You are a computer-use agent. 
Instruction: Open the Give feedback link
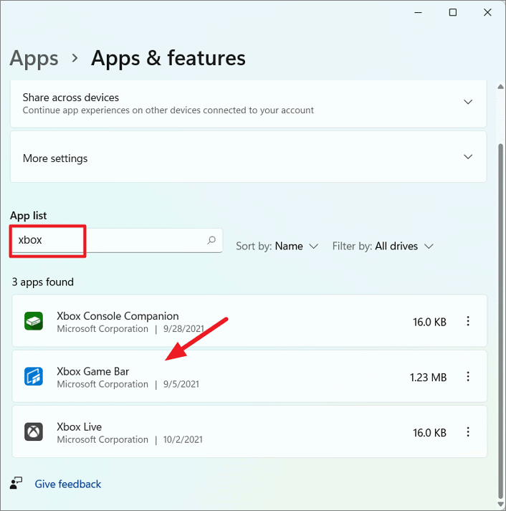click(x=68, y=484)
